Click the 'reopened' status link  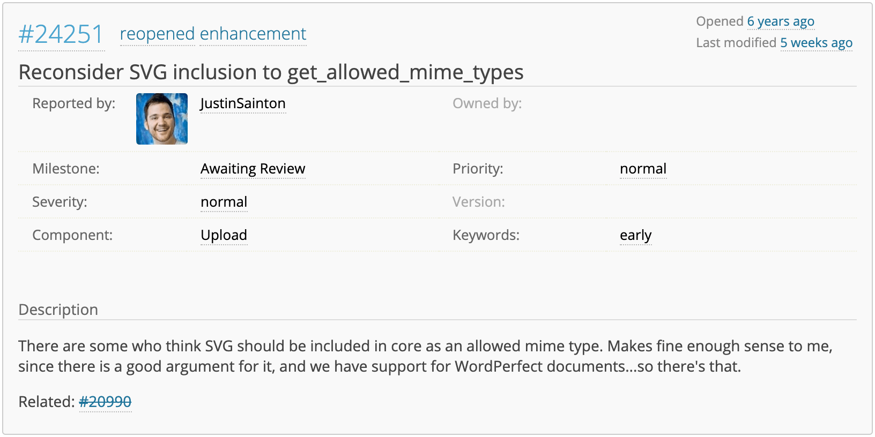point(157,34)
